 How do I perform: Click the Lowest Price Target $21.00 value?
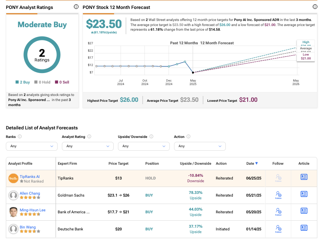[248, 100]
